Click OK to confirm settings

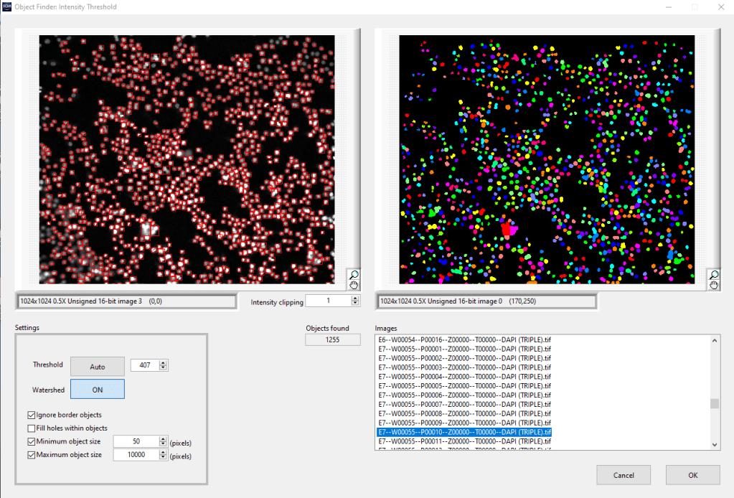click(692, 475)
